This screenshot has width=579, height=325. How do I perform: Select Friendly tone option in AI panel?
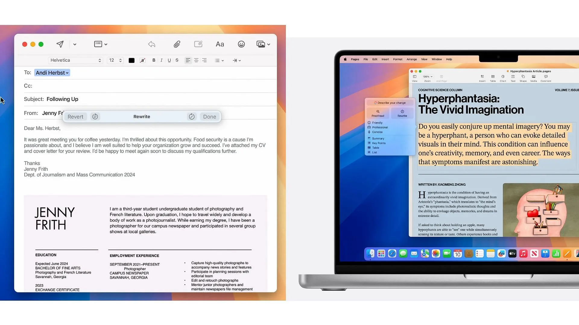(377, 122)
